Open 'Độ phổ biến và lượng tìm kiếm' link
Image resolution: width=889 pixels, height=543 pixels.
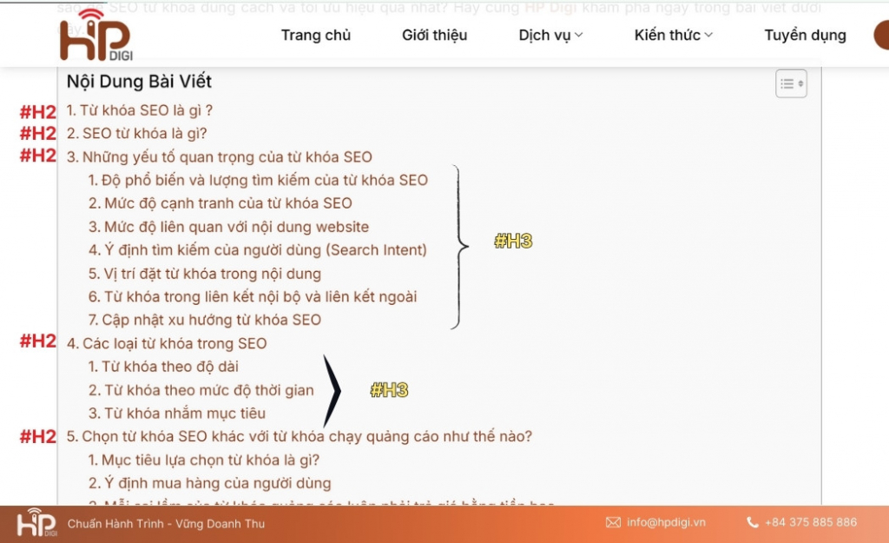click(x=258, y=180)
